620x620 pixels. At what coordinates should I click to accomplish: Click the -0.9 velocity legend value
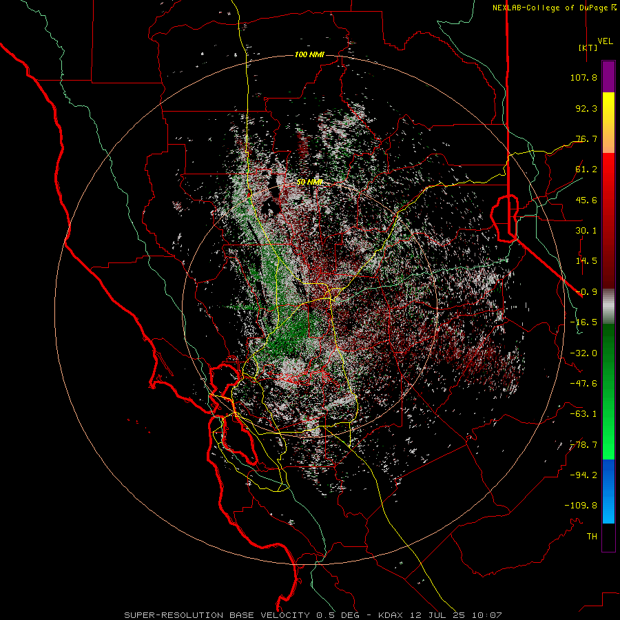(586, 292)
